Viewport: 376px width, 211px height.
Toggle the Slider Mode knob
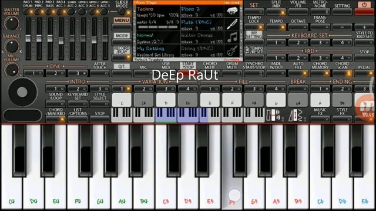(x=122, y=11)
